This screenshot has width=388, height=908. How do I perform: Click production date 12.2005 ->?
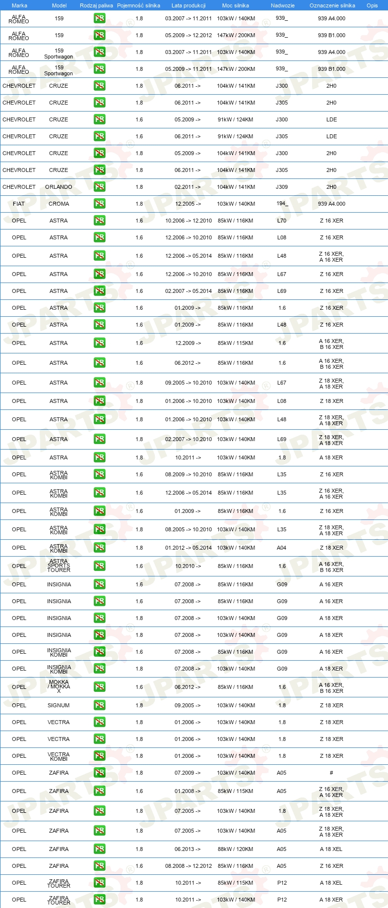188,204
